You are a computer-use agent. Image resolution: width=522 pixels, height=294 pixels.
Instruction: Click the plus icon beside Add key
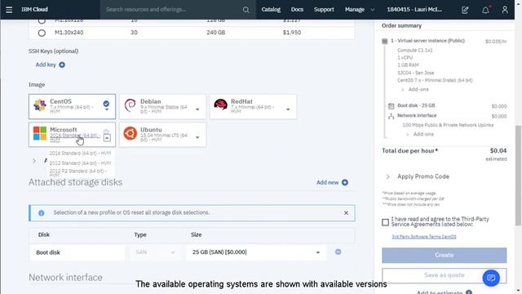pos(62,65)
